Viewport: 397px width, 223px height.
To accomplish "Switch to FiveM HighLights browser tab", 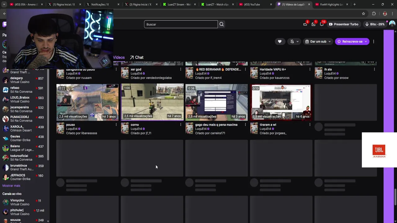I will click(x=332, y=4).
